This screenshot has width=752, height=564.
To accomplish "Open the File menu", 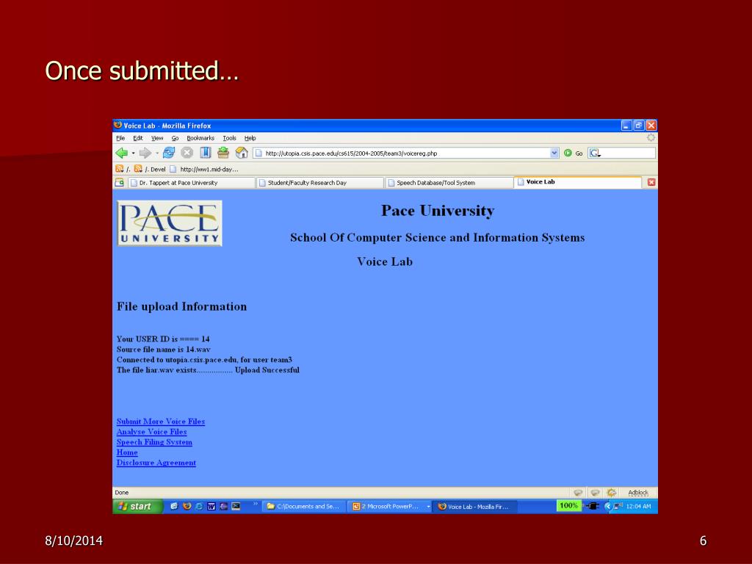I will (x=120, y=138).
